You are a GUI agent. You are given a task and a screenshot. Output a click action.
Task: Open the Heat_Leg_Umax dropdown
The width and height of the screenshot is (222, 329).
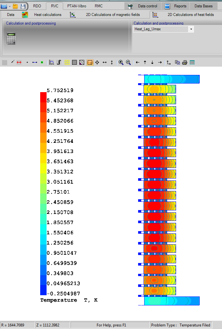tap(191, 29)
